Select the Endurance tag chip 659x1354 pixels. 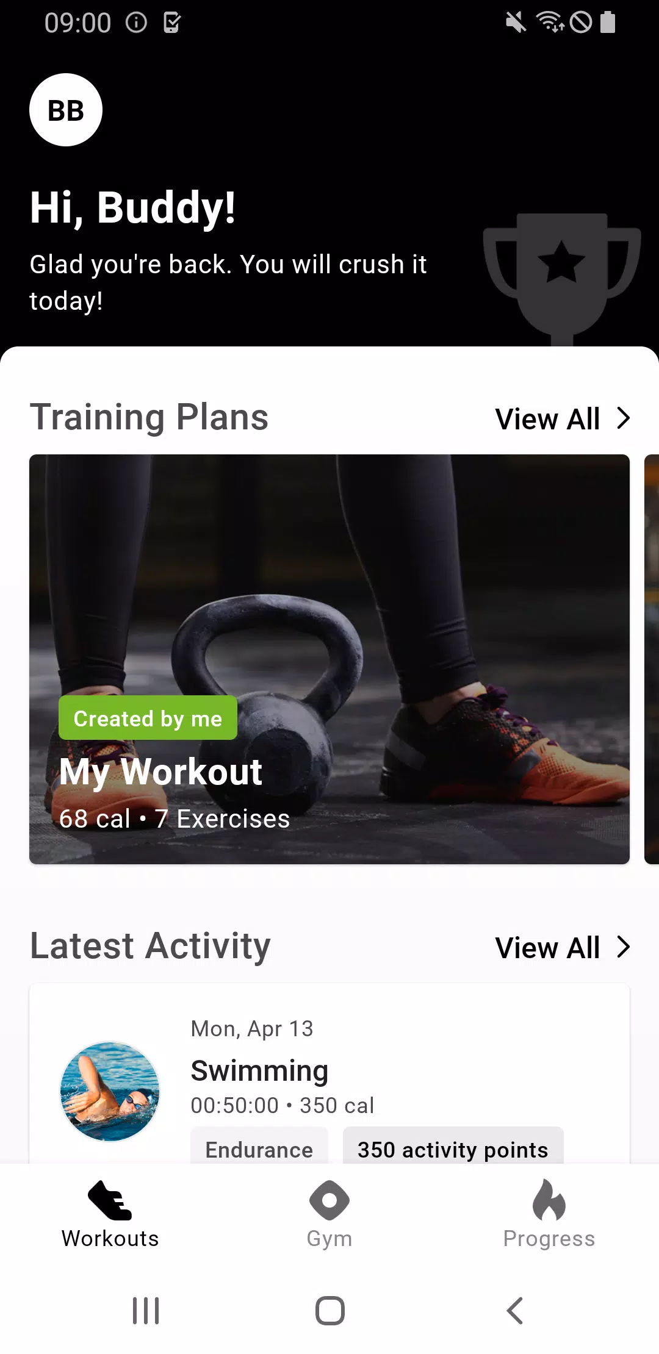(x=259, y=1147)
